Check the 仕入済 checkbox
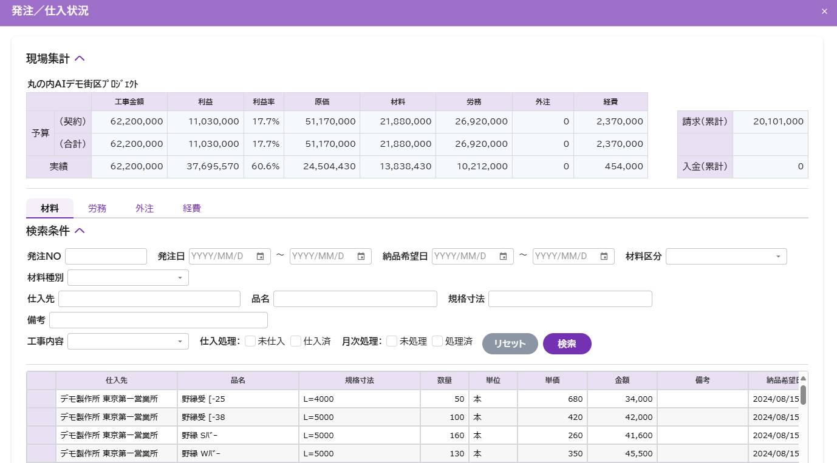Viewport: 837px width, 463px height. [x=296, y=342]
